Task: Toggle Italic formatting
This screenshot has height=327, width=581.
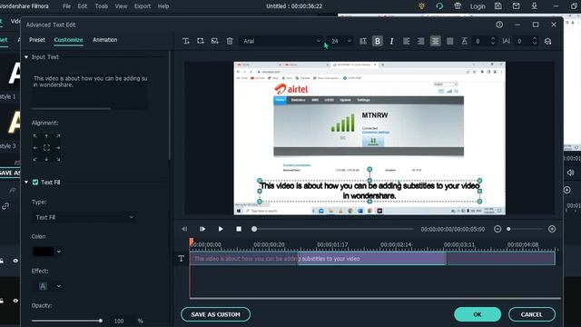Action: [391, 41]
